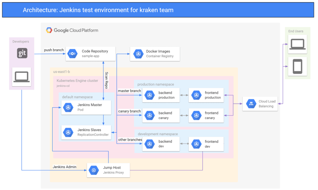Click the End Users laptop icon
Screen dimensions: 318x190
click(x=297, y=44)
